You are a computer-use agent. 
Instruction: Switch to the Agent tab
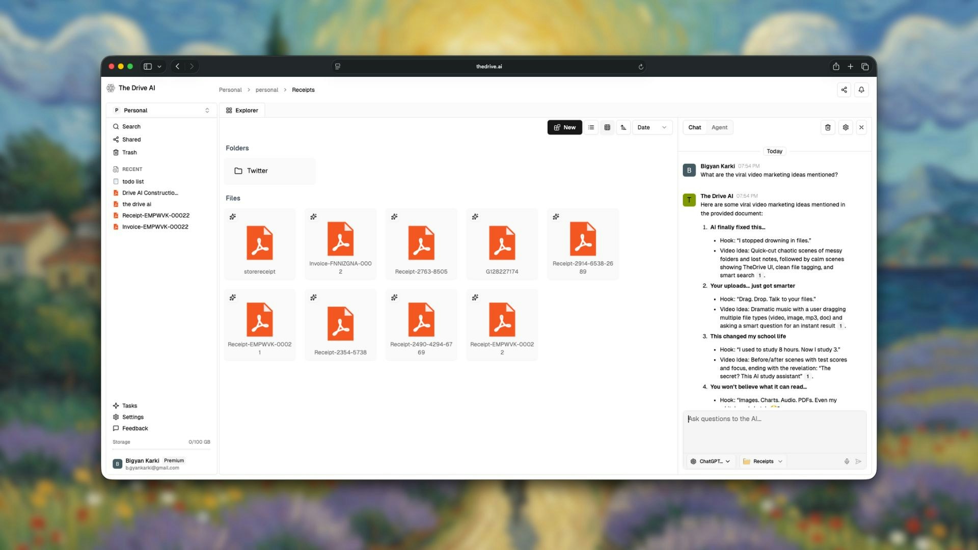tap(719, 127)
